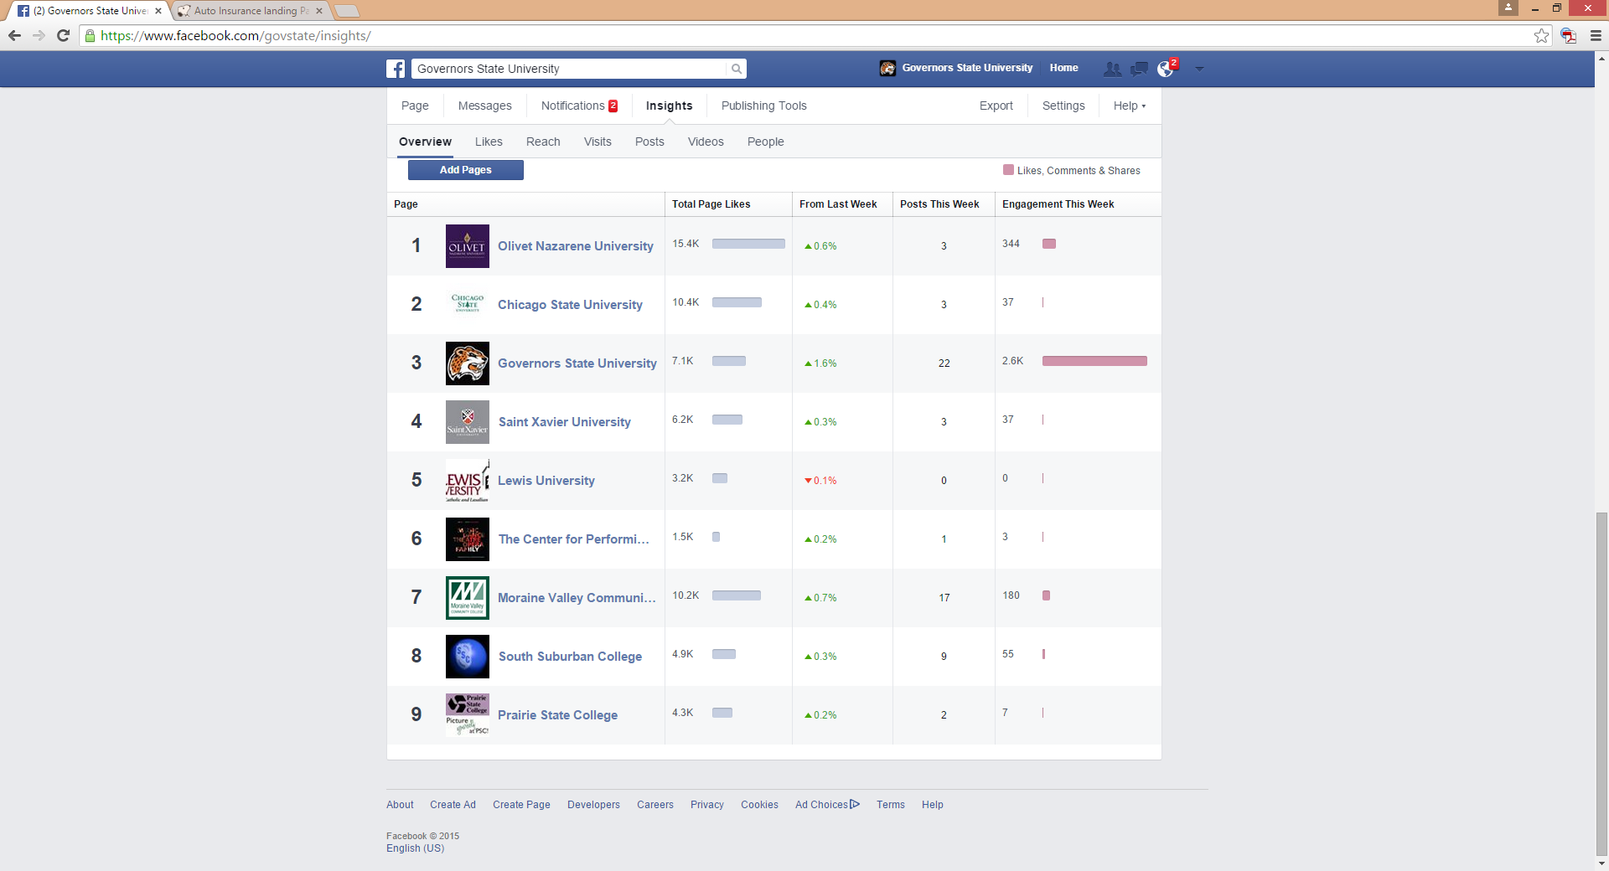The height and width of the screenshot is (871, 1609).
Task: Click the Prairie State College logo thumbnail
Action: 468,715
